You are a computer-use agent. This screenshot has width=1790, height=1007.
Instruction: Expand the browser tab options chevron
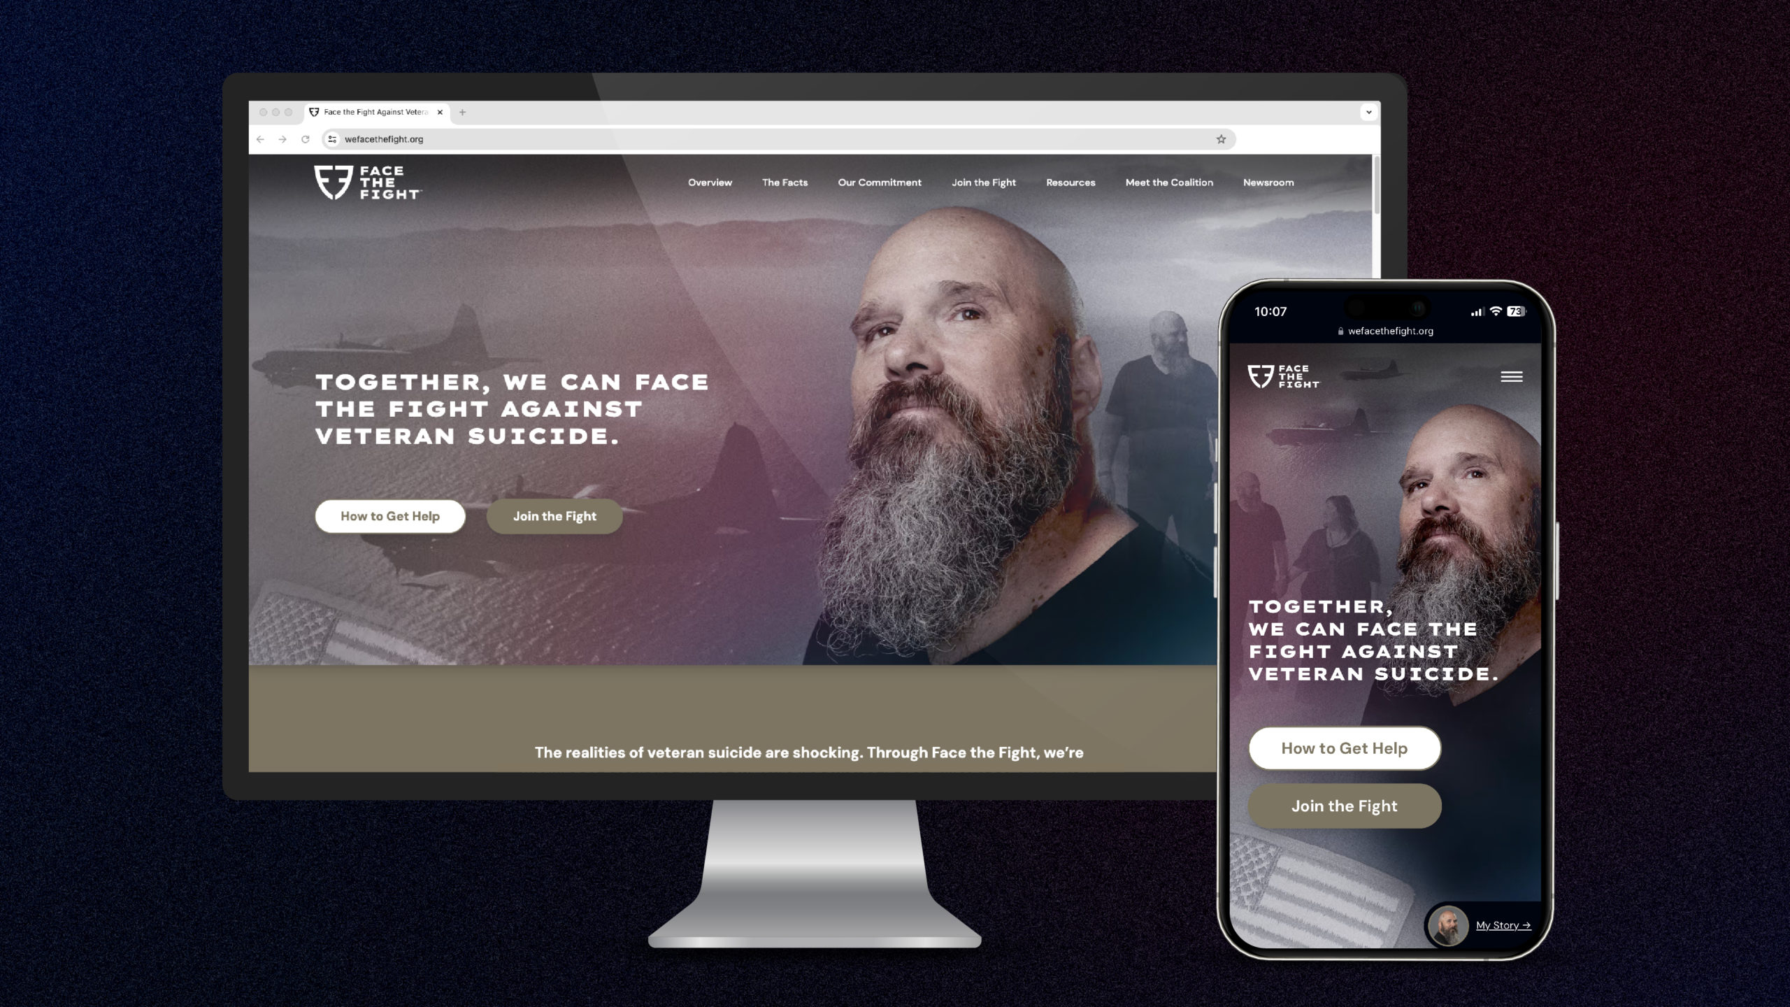[1368, 110]
